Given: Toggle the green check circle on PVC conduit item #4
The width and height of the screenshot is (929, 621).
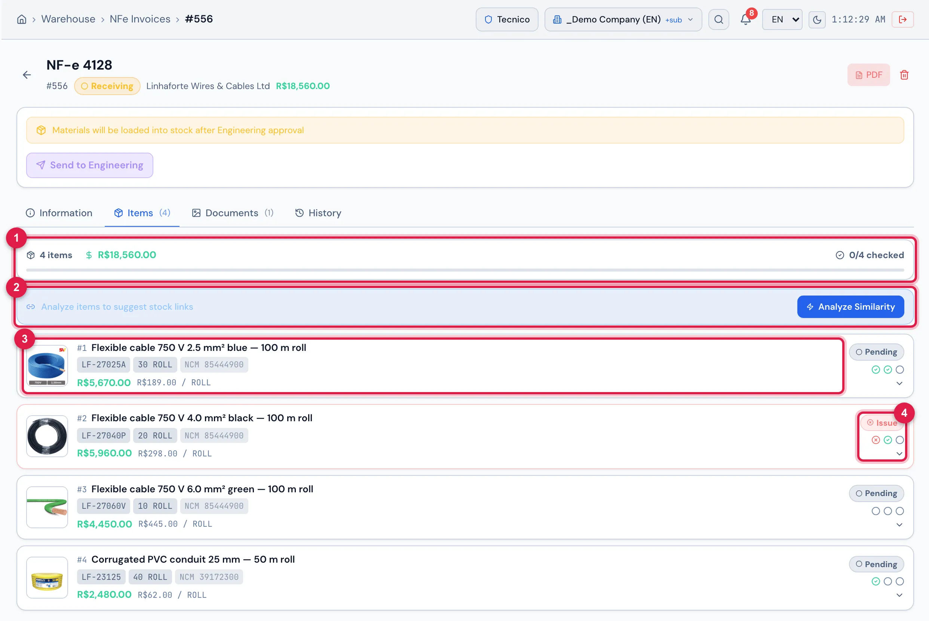Looking at the screenshot, I should 876,581.
